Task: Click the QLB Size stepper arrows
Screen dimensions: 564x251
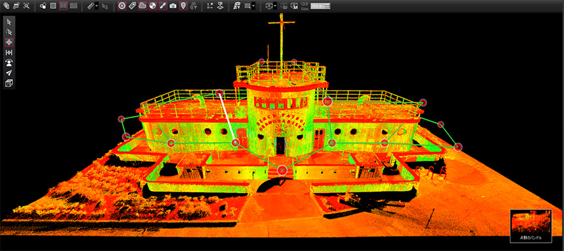Action: pyautogui.click(x=328, y=6)
